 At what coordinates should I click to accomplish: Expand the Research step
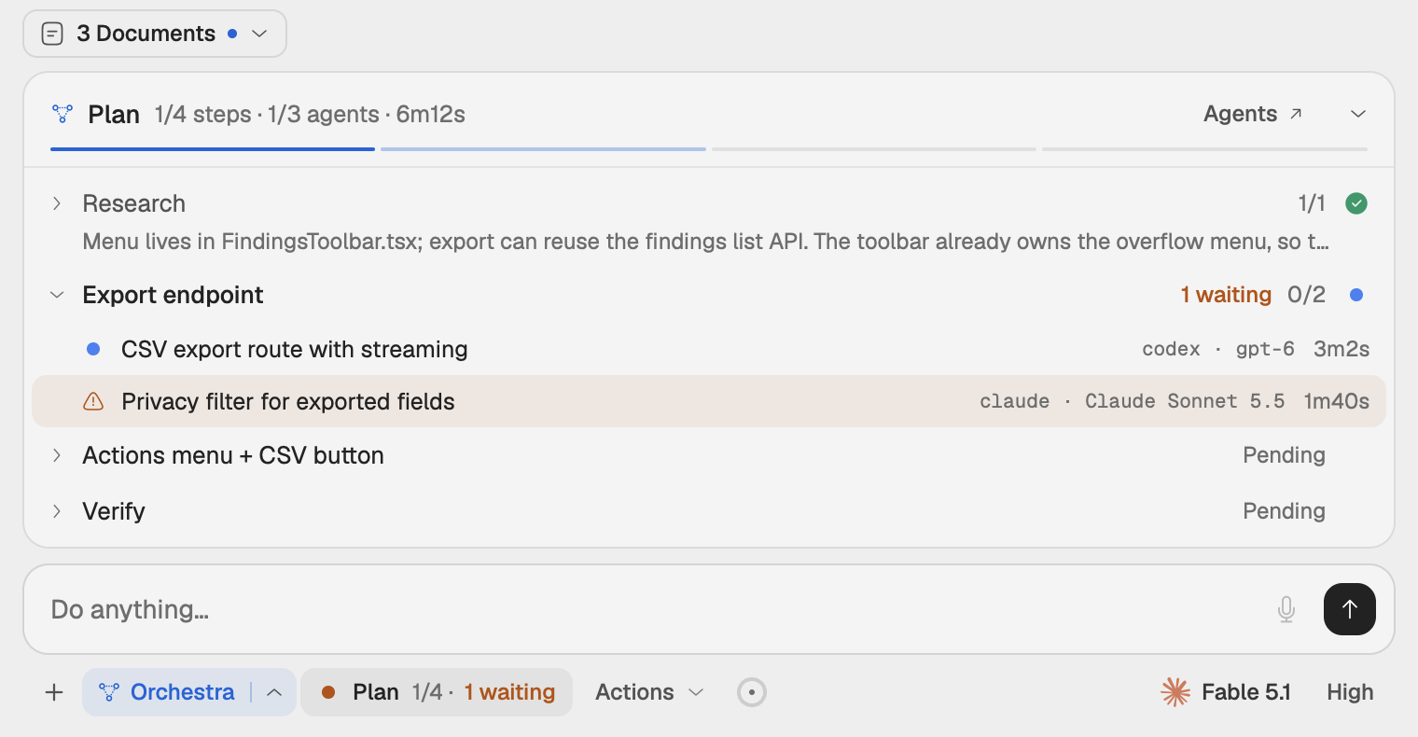57,203
